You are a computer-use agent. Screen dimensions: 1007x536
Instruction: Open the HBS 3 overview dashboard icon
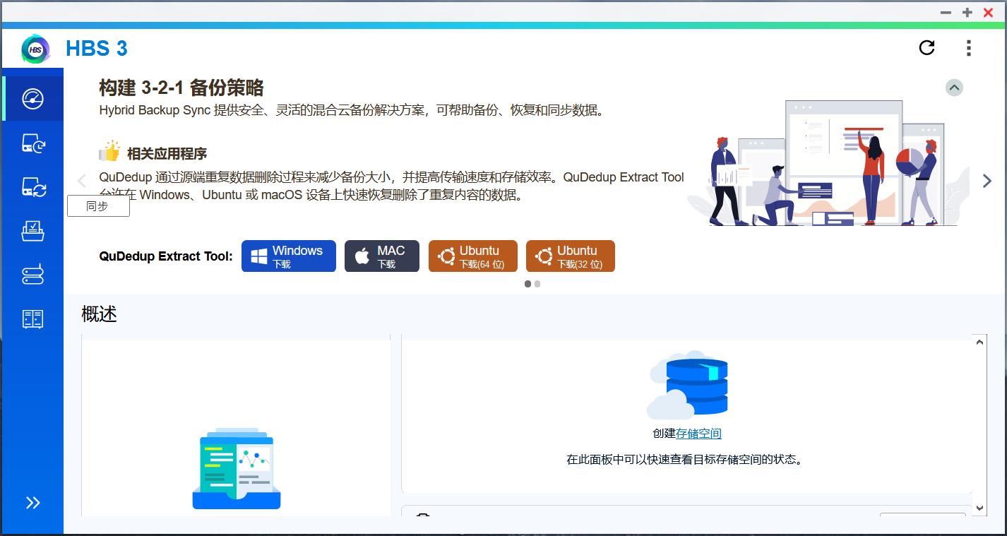tap(32, 99)
